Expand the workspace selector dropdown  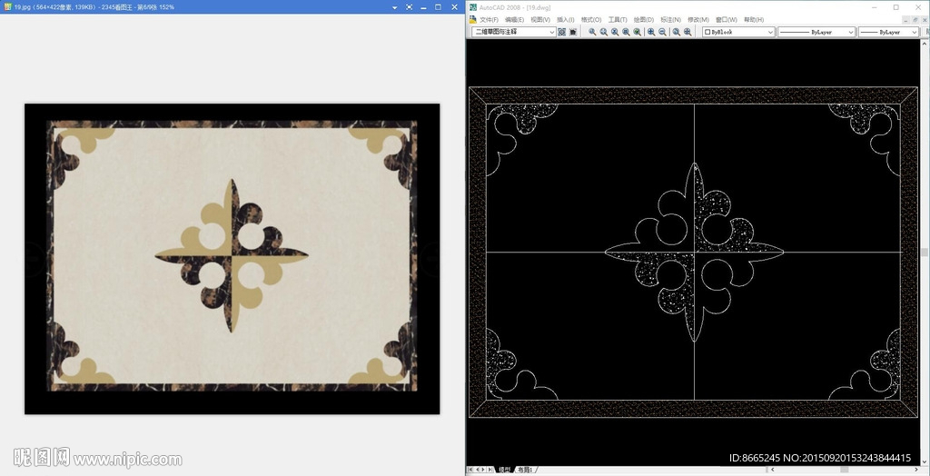click(x=551, y=32)
